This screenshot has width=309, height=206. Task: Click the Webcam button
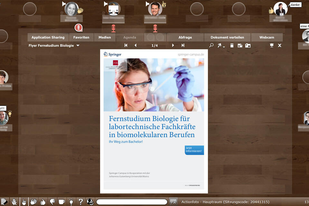pos(267,37)
